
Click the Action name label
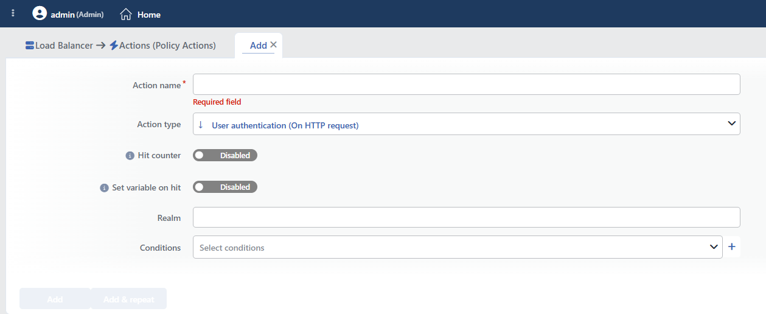click(x=157, y=86)
